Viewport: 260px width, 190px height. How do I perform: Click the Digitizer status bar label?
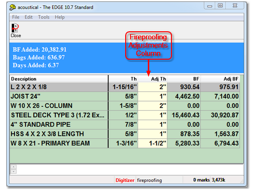[125, 180]
